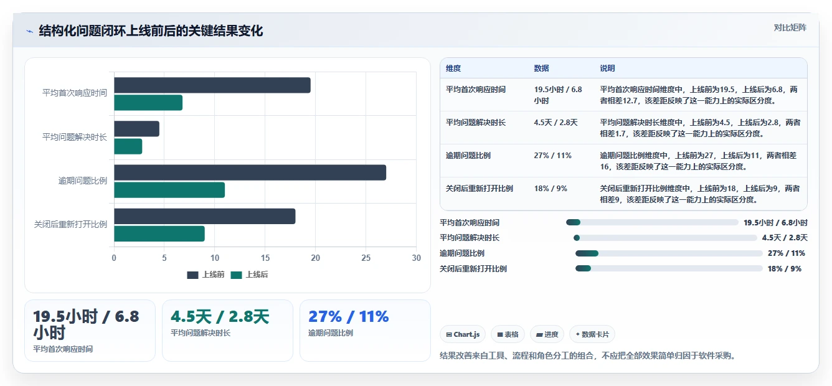This screenshot has height=386, width=832.
Task: Click the 维度 column header
Action: point(453,68)
